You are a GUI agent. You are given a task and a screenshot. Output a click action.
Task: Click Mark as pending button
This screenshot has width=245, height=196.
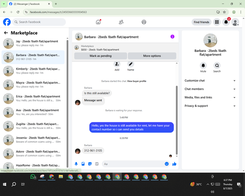pos(100,56)
